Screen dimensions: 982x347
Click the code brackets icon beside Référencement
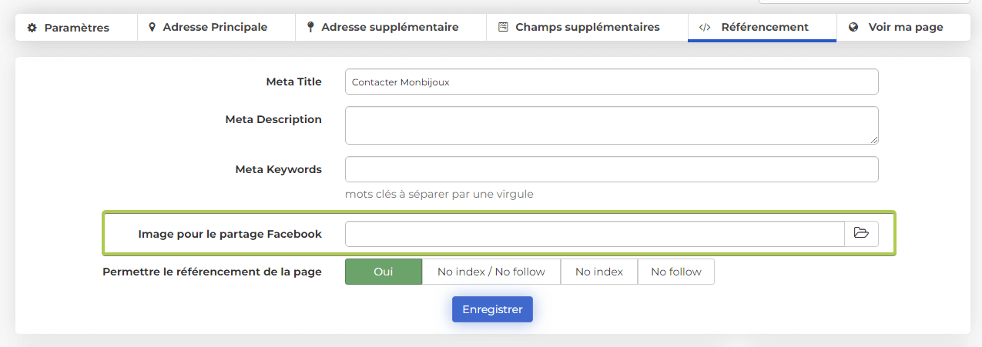[704, 28]
